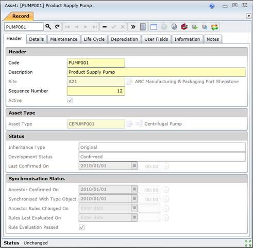Click the green arrow import icon
This screenshot has width=253, height=248.
pos(195,27)
